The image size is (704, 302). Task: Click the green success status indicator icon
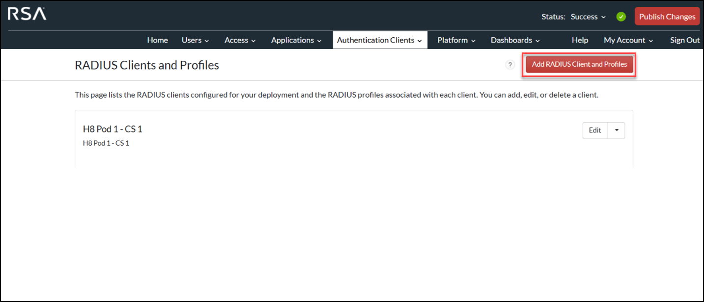point(620,16)
